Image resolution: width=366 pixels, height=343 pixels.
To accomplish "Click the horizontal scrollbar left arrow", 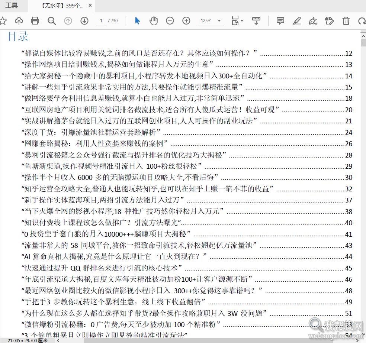I will [x=58, y=341].
